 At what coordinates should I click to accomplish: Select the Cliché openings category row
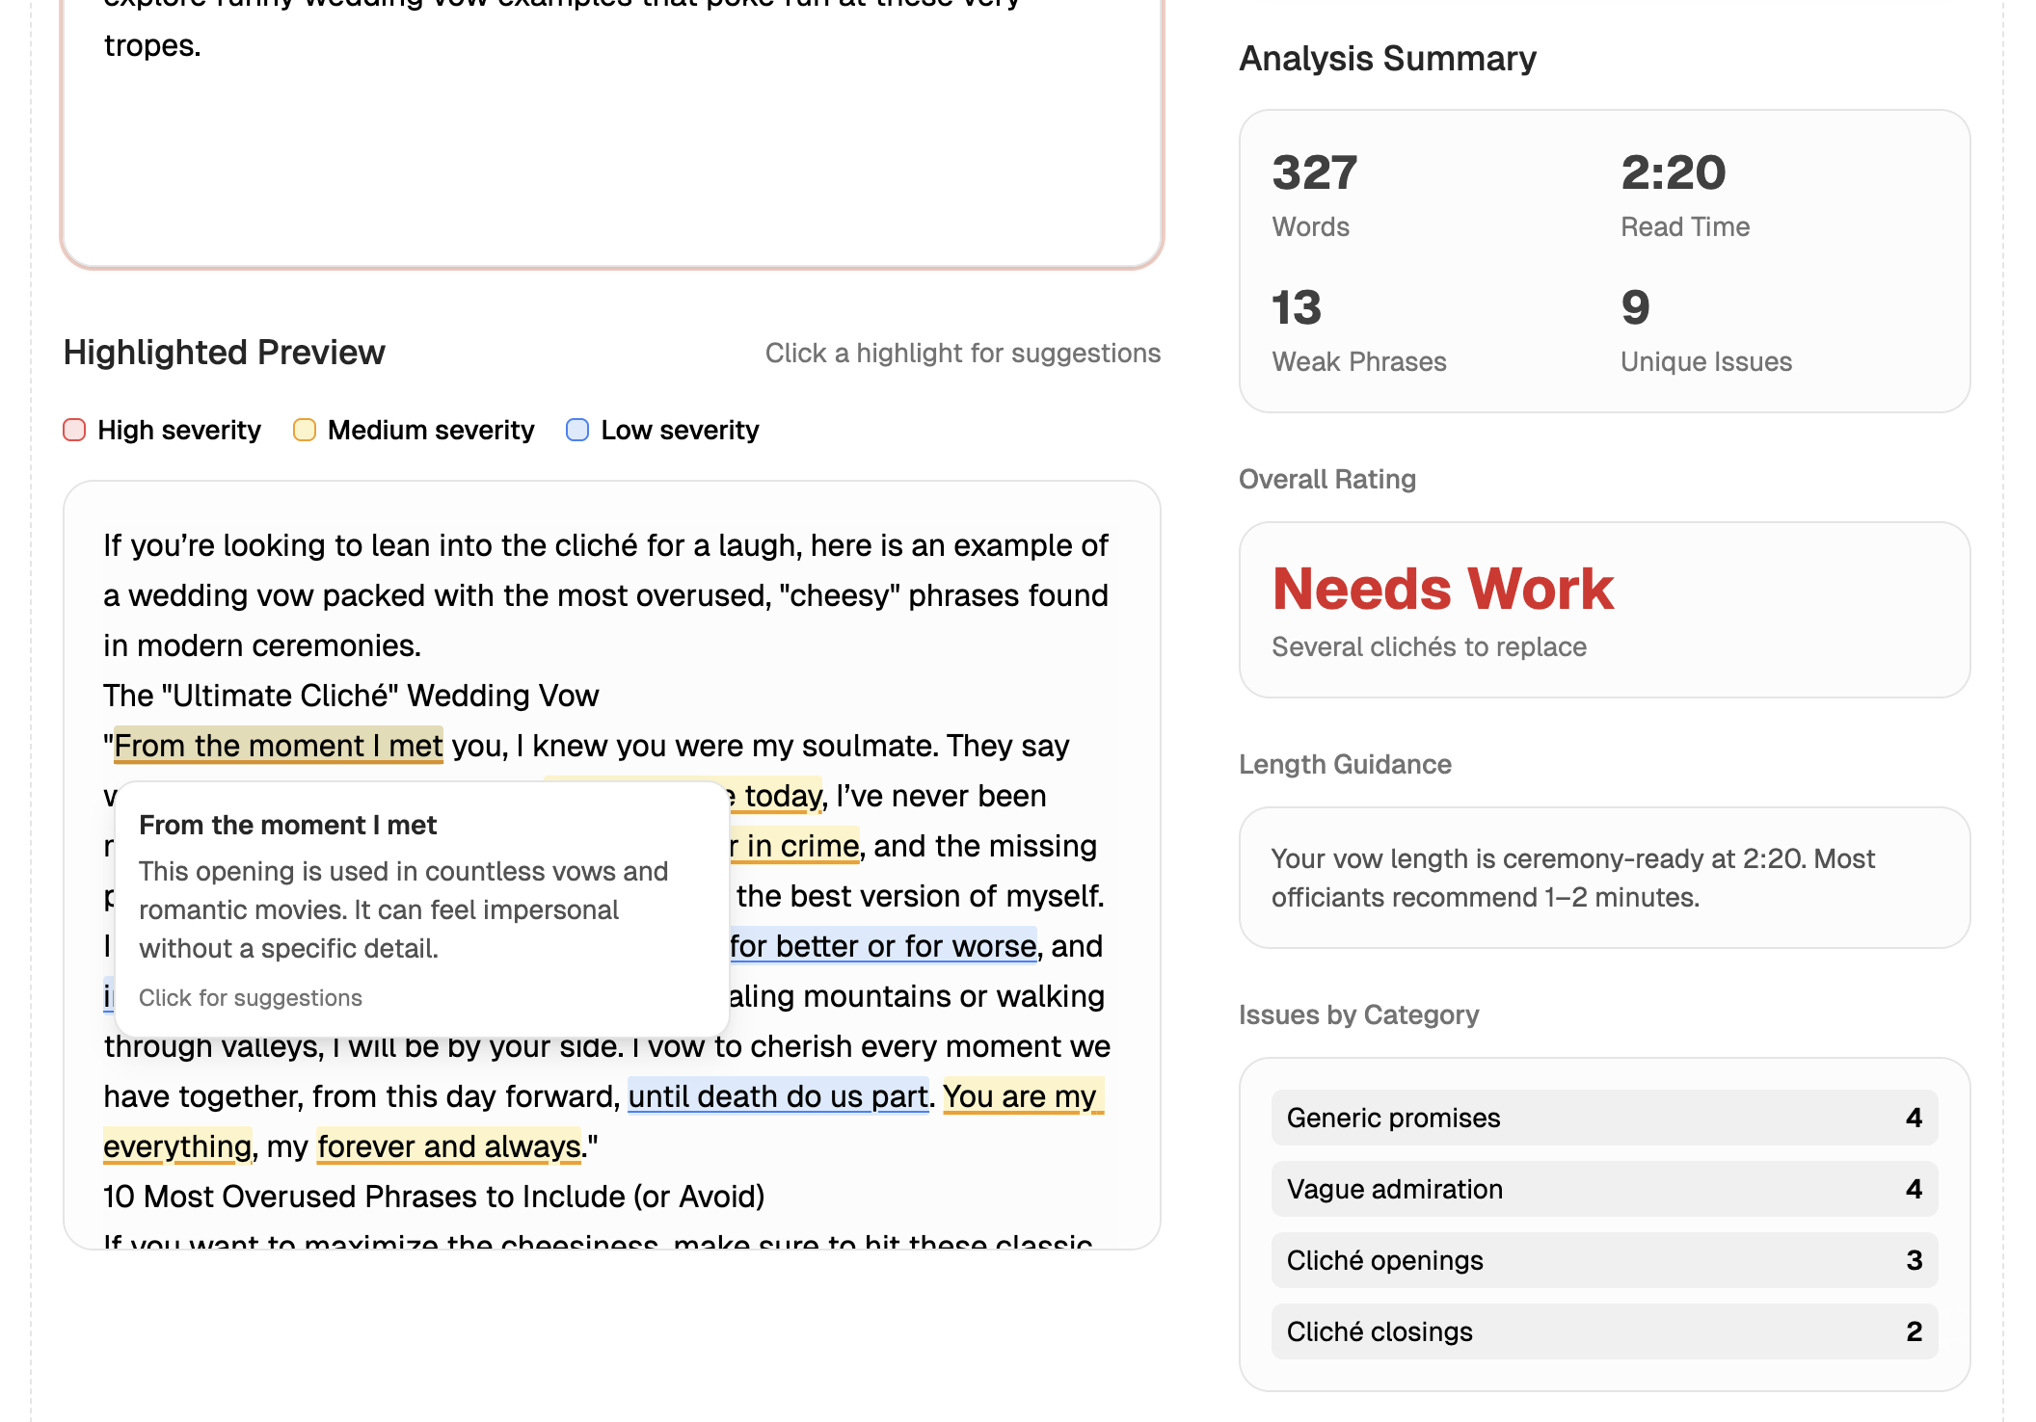click(1604, 1260)
